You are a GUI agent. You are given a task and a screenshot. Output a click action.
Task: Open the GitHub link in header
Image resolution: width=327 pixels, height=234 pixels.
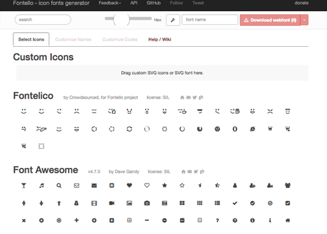tap(154, 3)
